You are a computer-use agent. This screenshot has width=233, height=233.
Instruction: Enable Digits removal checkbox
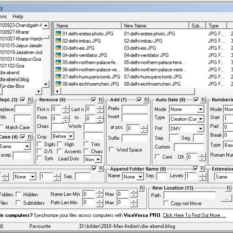pos(39,144)
